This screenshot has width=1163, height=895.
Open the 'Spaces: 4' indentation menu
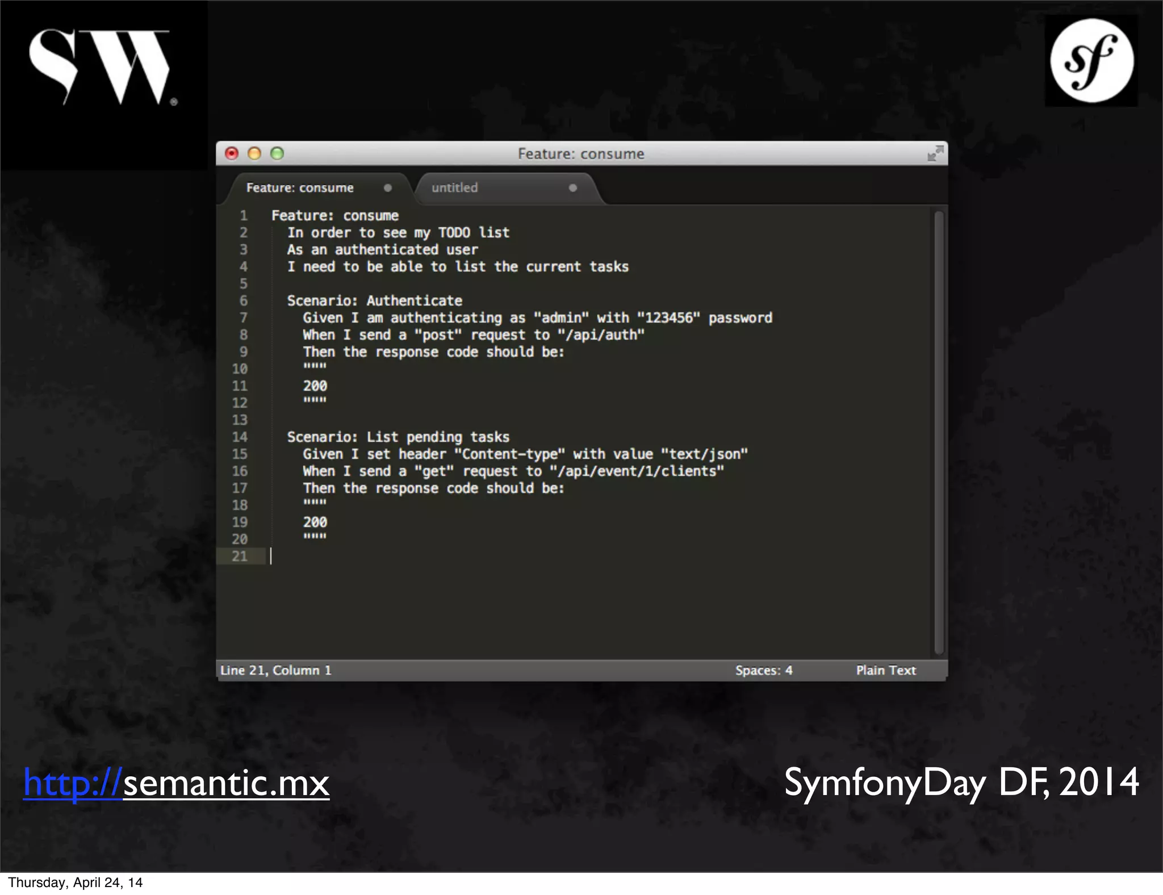[x=764, y=670]
